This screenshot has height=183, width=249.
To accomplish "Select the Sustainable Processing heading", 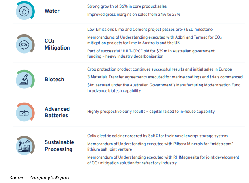I will [59, 146].
